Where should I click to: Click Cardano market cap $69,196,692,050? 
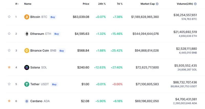pyautogui.click(x=147, y=101)
